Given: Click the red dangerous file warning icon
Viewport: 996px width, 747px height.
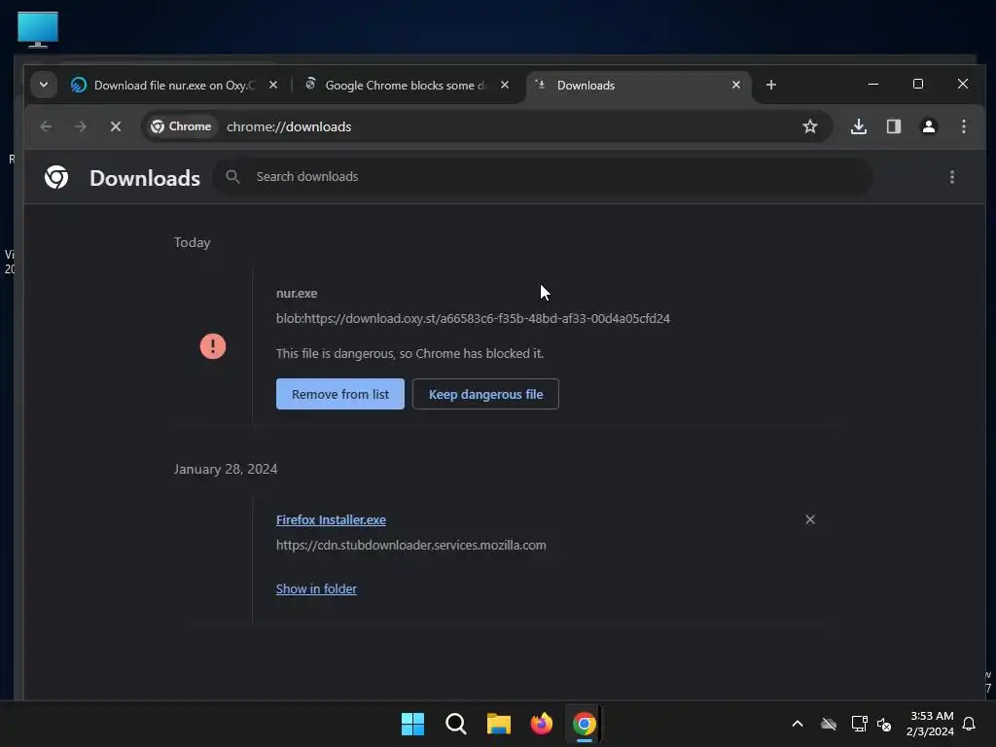Looking at the screenshot, I should [x=213, y=346].
